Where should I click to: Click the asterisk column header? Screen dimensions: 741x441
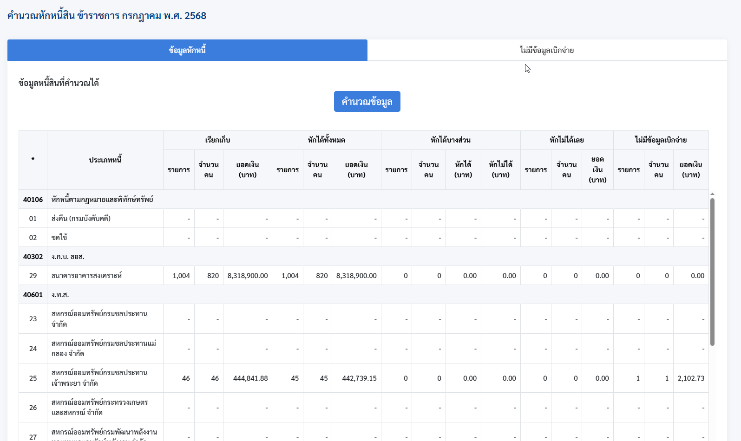coord(33,160)
